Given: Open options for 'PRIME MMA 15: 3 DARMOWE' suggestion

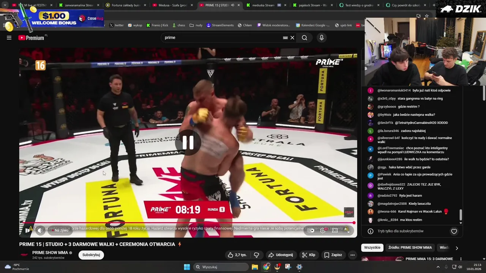Looking at the screenshot, I should (461, 259).
